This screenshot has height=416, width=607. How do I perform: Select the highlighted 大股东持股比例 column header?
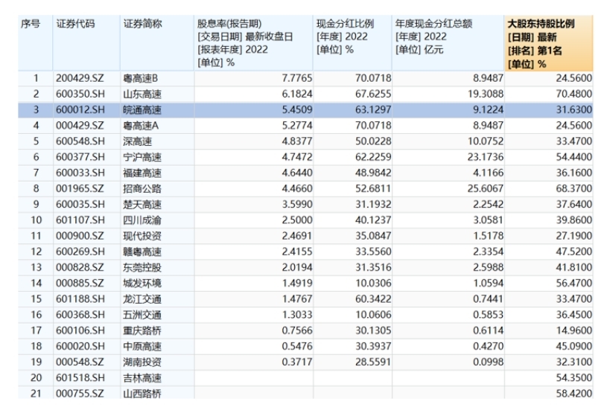(549, 43)
